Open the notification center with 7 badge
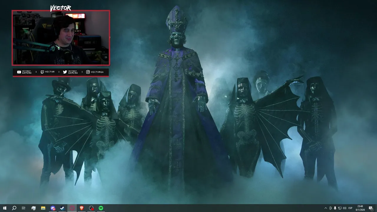This screenshot has width=377, height=212. [371, 208]
